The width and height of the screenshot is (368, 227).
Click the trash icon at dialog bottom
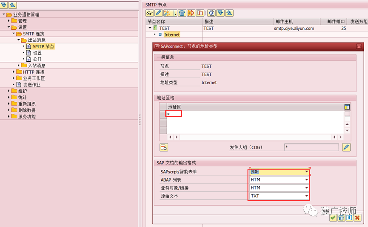click(x=341, y=218)
